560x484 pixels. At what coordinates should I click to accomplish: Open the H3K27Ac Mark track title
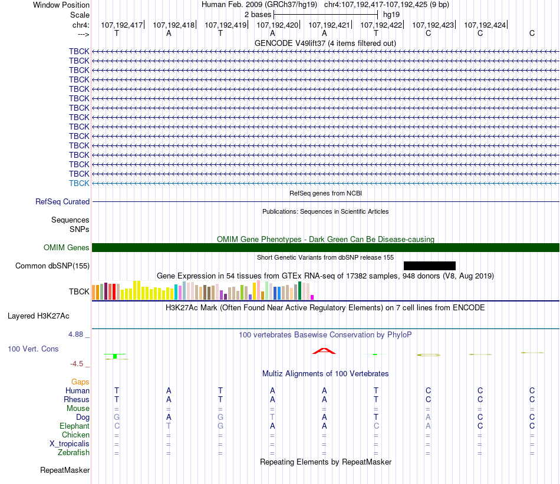click(x=325, y=308)
